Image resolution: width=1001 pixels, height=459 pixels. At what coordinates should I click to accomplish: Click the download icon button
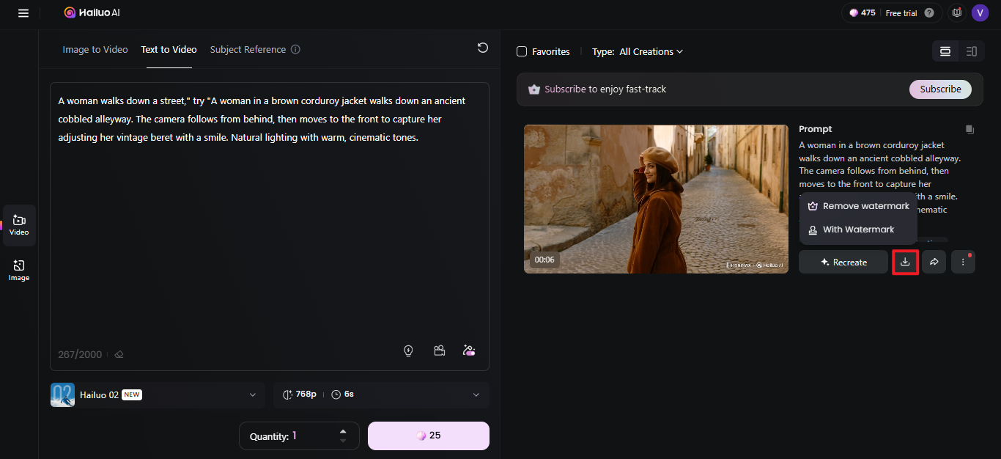(905, 262)
